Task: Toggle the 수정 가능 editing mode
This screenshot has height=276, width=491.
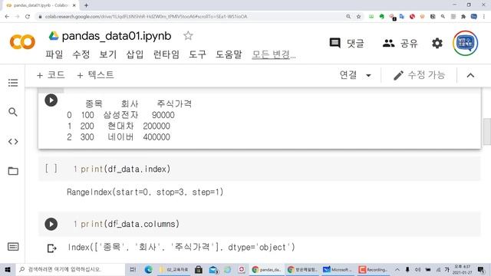Action: (419, 75)
